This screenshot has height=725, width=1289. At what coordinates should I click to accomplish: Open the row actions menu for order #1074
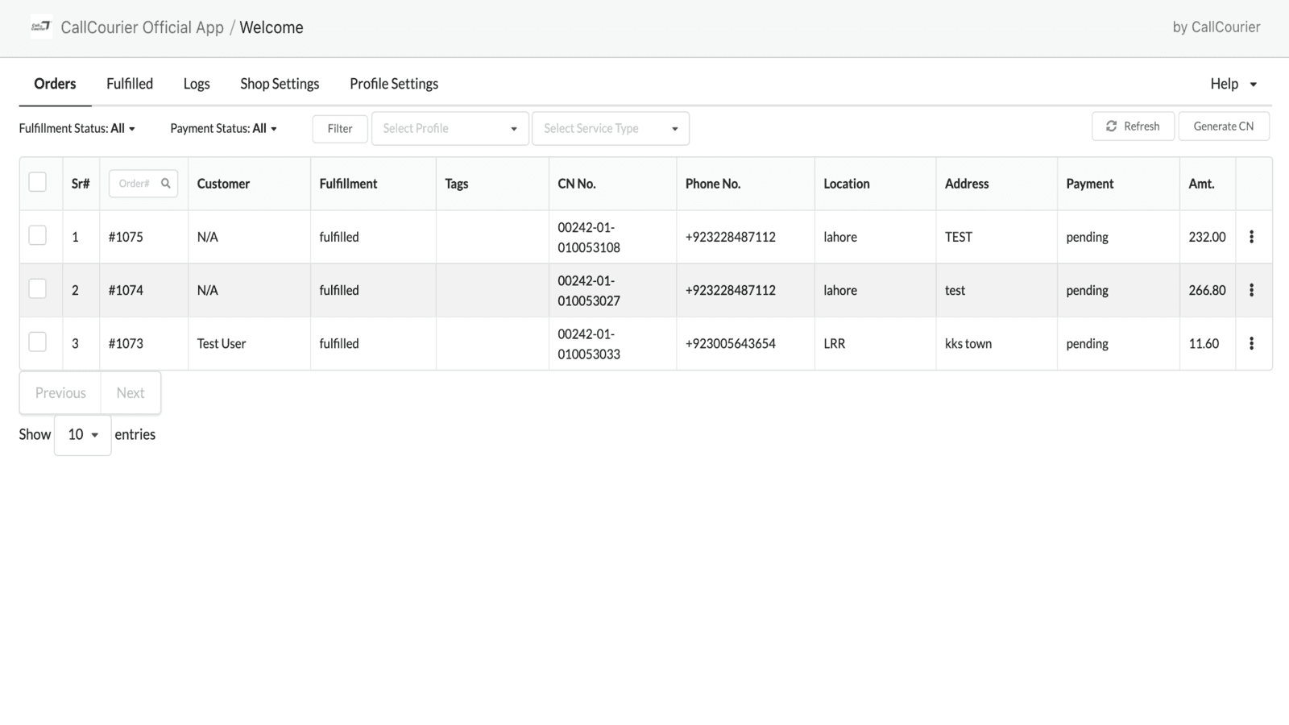tap(1253, 290)
